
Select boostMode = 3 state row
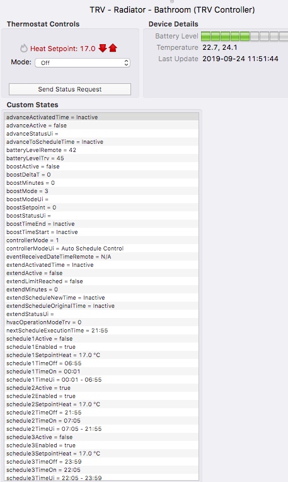coord(101,191)
